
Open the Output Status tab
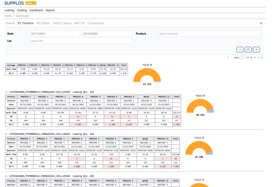click(62, 23)
